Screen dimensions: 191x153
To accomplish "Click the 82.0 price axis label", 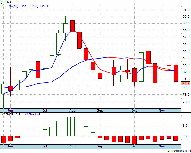I will [186, 72].
